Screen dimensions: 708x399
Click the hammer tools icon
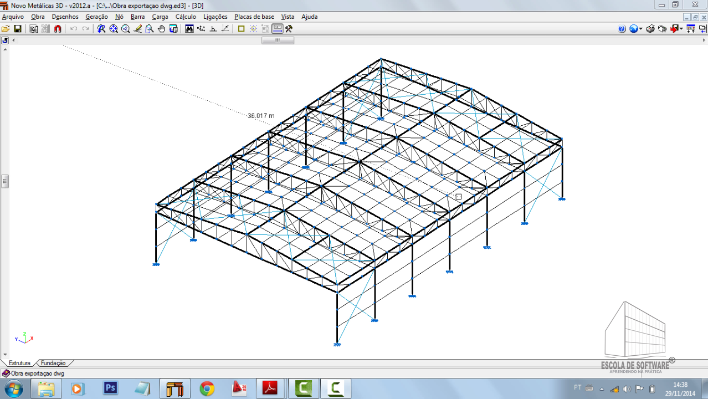(x=289, y=29)
